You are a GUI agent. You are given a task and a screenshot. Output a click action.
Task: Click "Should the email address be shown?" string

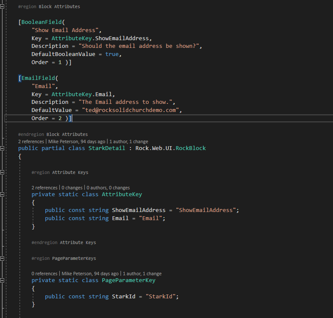coord(139,46)
